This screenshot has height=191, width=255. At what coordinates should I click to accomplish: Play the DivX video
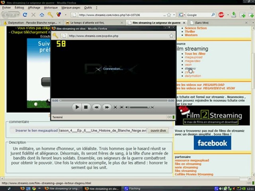coord(77,107)
